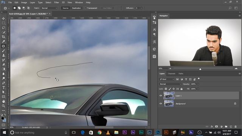The image size is (242, 136).
Task: Hide the Background layer eye
Action: (x=161, y=104)
